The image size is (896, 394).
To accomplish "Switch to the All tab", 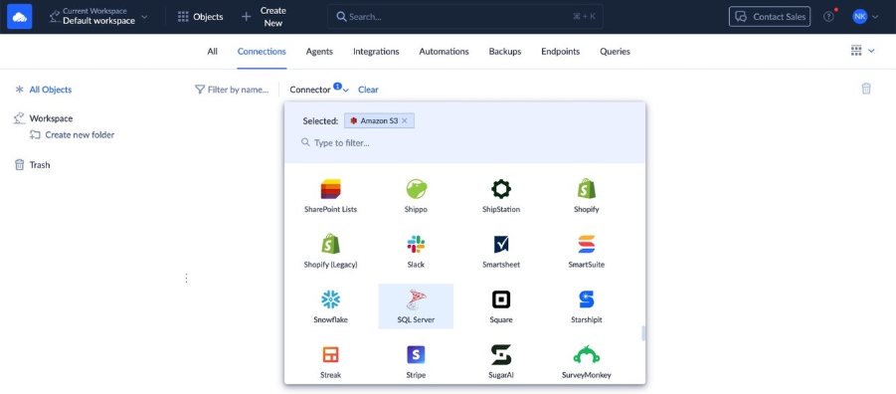I will 212,52.
